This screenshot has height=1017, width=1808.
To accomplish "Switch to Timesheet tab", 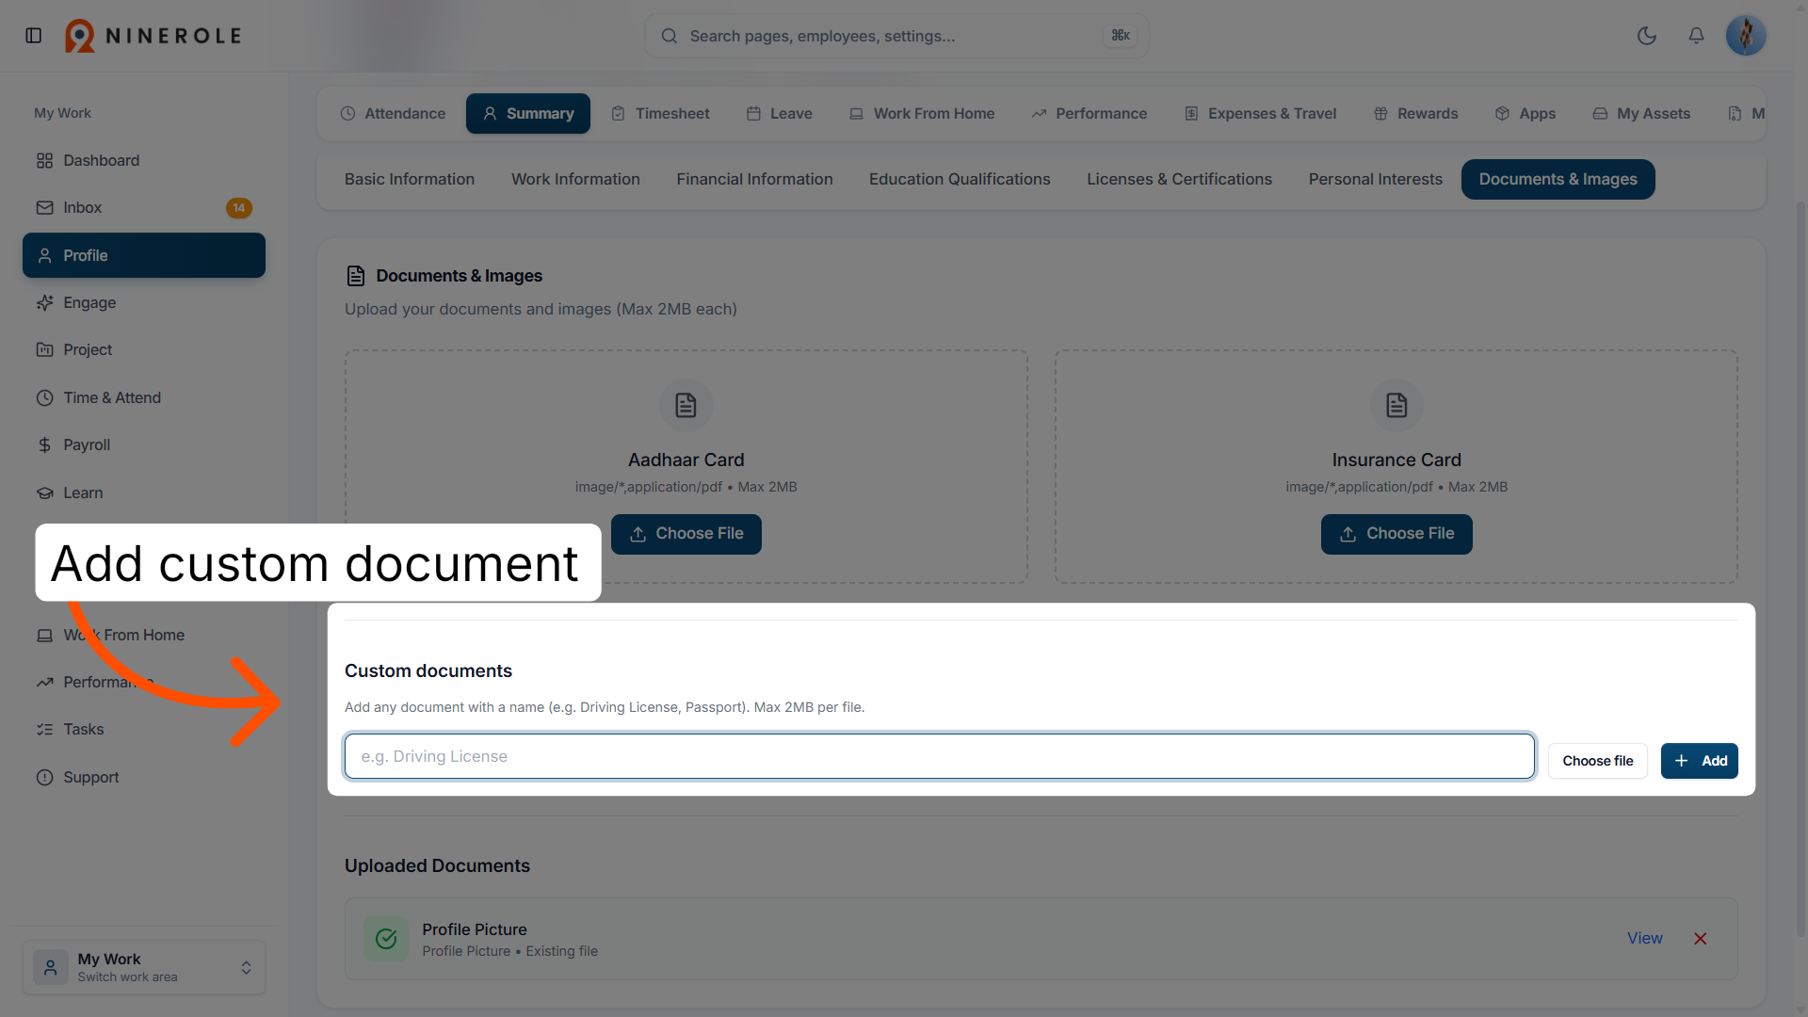I will [660, 113].
